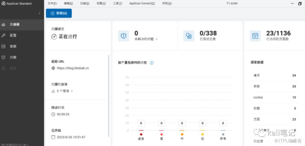Viewport: 305px width, 146px height.
Task: Click the tested elements icon
Action: point(189,36)
